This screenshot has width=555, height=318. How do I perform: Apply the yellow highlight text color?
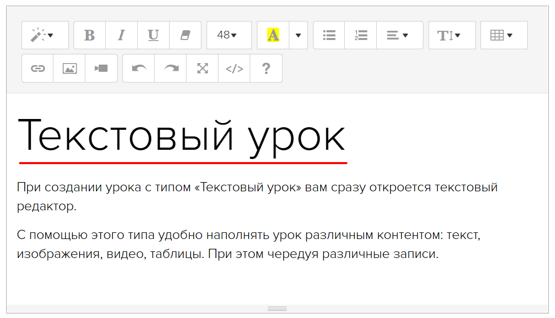tap(273, 35)
